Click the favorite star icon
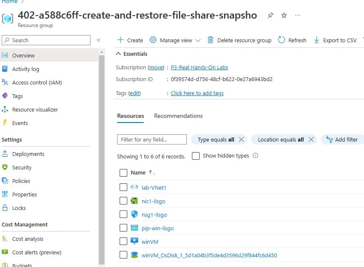The image size is (364, 267). [284, 16]
